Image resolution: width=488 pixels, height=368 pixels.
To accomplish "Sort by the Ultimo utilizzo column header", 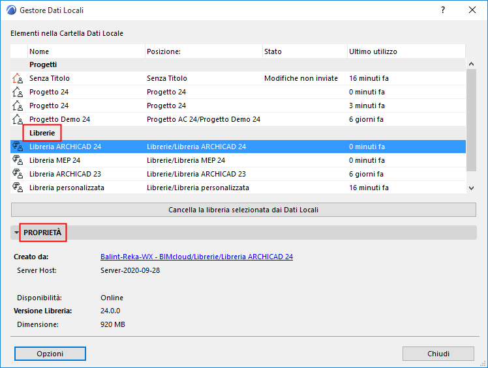I will pos(406,51).
